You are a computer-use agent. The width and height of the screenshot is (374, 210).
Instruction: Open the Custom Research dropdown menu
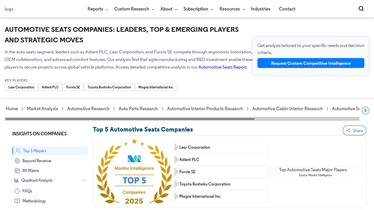[x=134, y=9]
